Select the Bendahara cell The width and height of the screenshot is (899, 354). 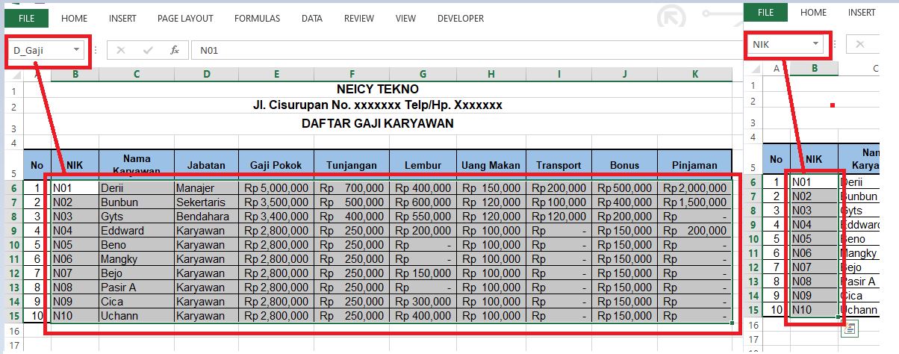(207, 216)
